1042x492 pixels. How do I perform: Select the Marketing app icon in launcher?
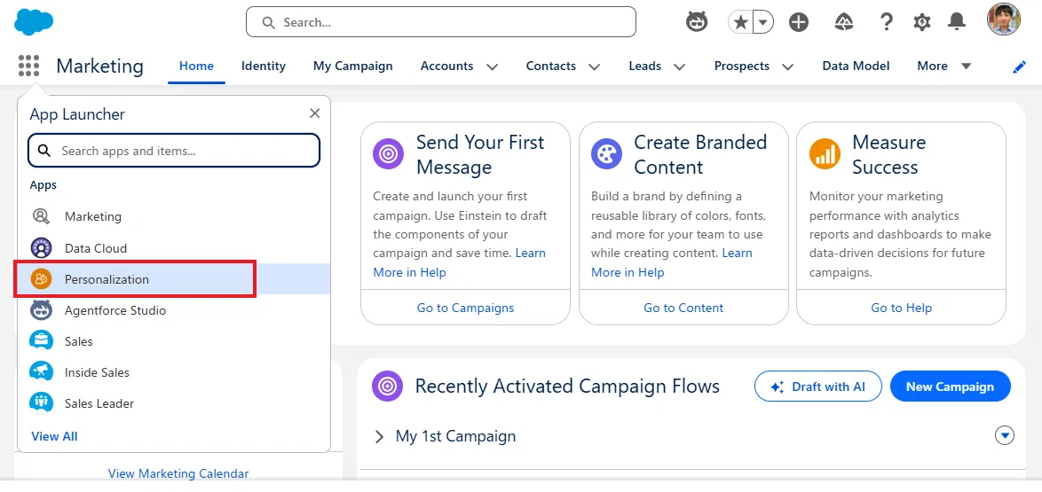click(x=41, y=216)
